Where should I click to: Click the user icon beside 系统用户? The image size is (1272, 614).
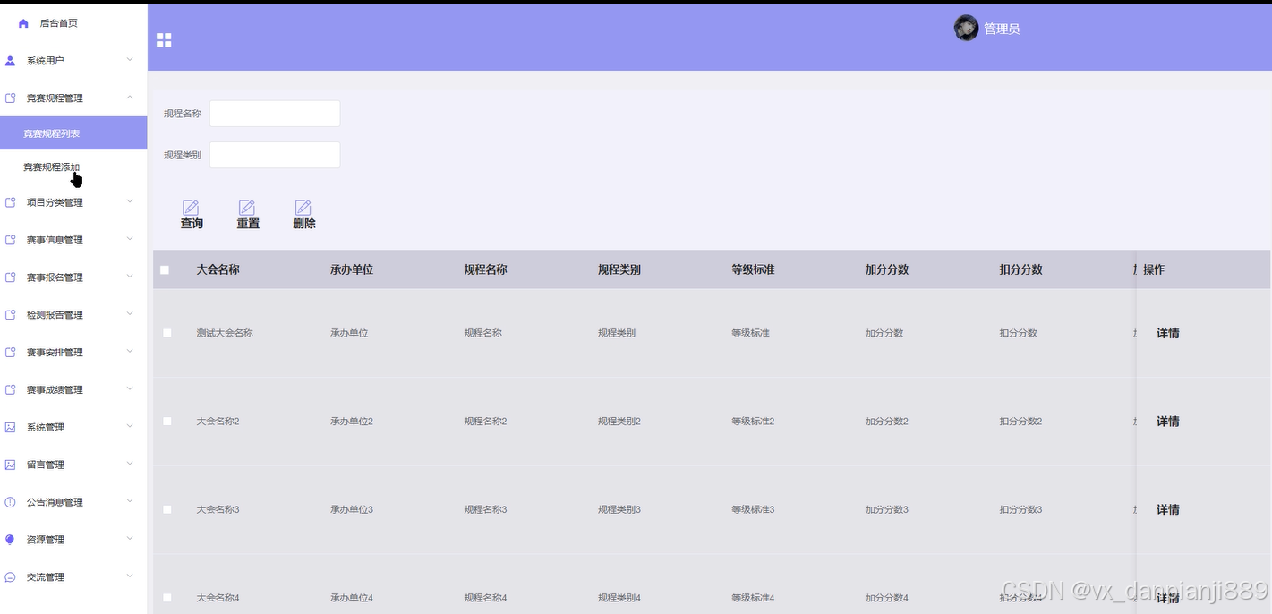click(10, 61)
